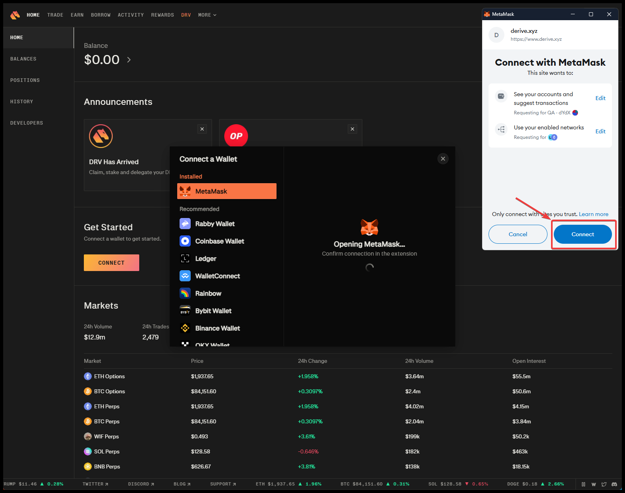Close the Connect a Wallet dialog
This screenshot has height=493, width=625.
click(443, 159)
